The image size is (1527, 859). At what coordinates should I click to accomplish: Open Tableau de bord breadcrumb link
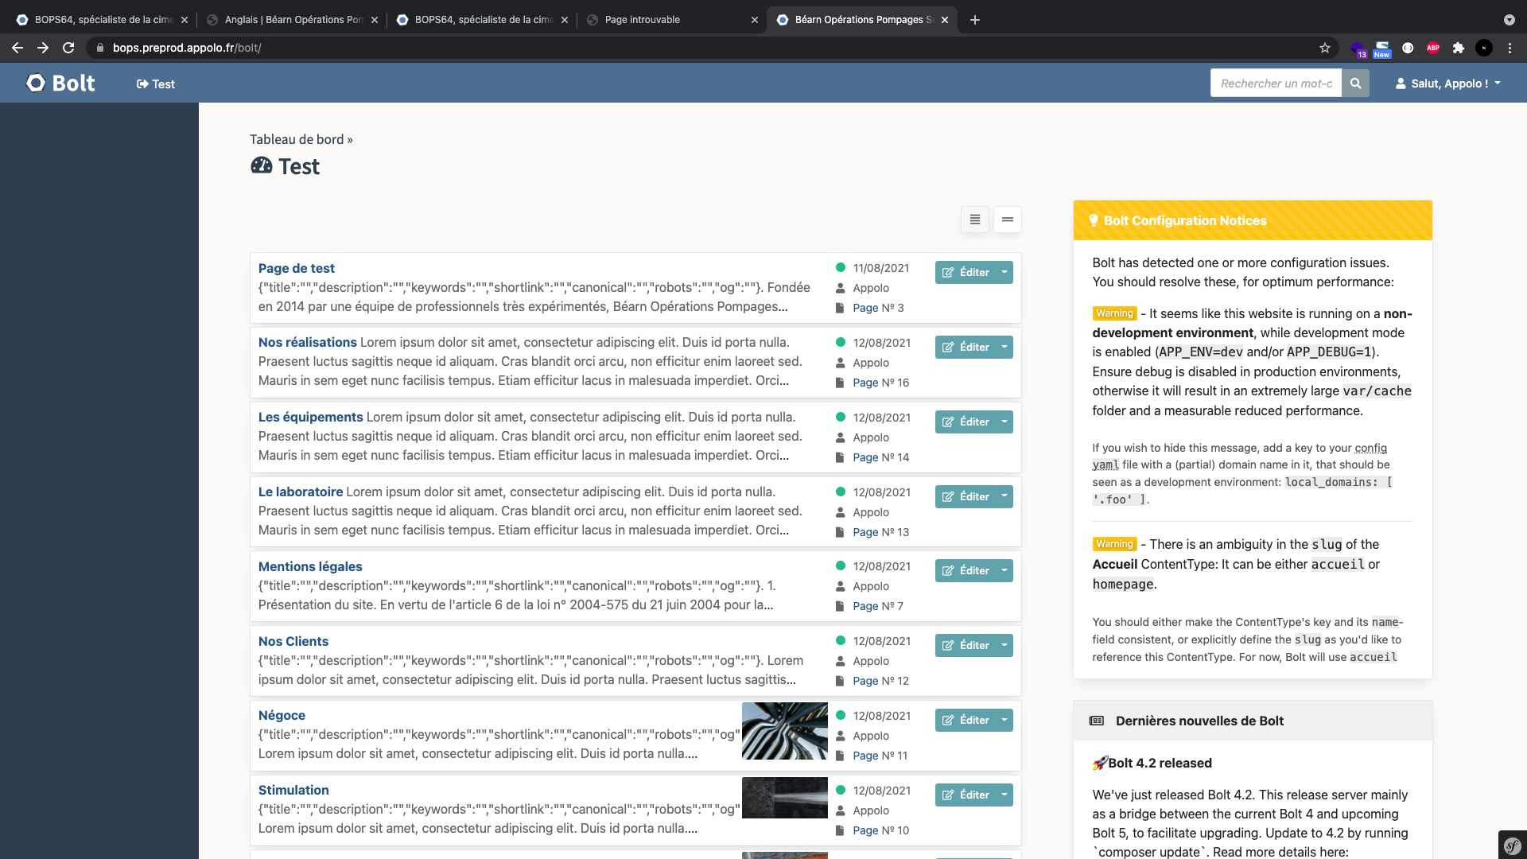click(297, 140)
